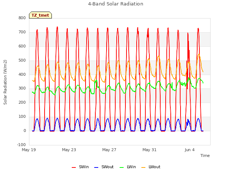Click the 100 y-axis tick label
The image size is (232, 174).
click(x=22, y=117)
